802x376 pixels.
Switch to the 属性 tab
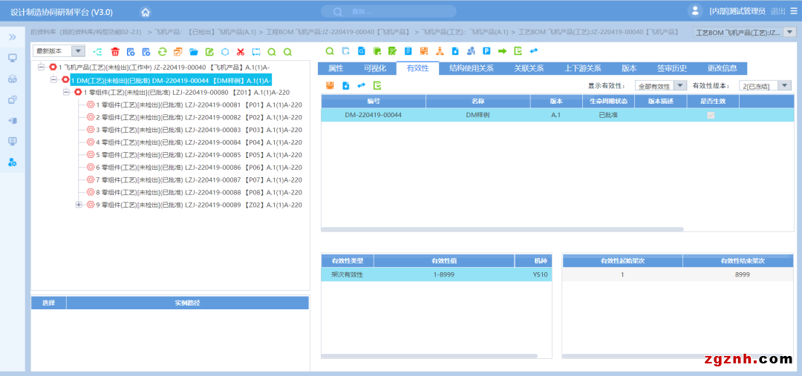click(336, 68)
